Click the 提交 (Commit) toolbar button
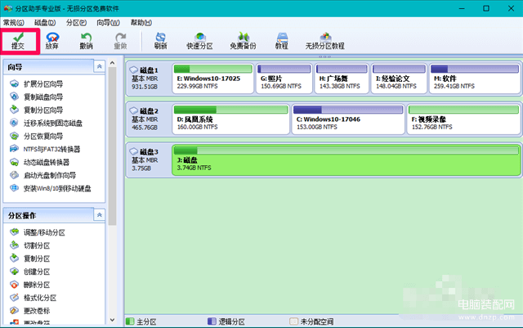Image resolution: width=523 pixels, height=328 pixels. coord(19,41)
